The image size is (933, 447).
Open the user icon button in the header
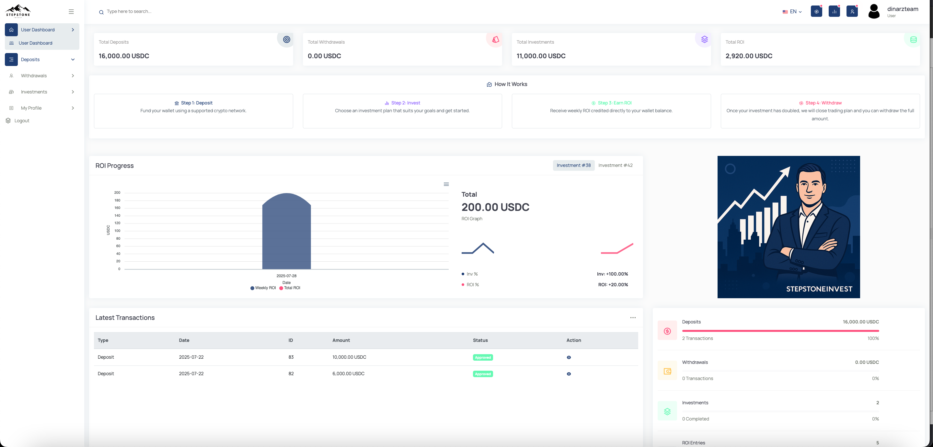tap(852, 12)
